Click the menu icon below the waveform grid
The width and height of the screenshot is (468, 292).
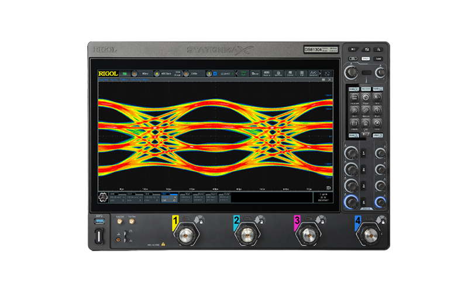click(329, 187)
